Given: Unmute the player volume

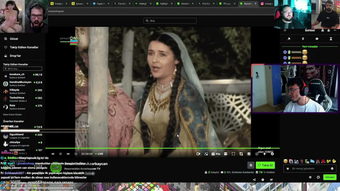Looking at the screenshot, I should click(x=76, y=154).
